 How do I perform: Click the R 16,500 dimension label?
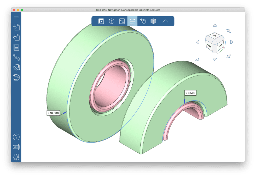[x=53, y=113]
